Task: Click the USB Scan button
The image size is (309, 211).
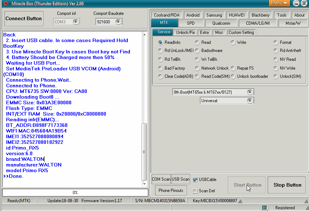Action: coord(181,179)
